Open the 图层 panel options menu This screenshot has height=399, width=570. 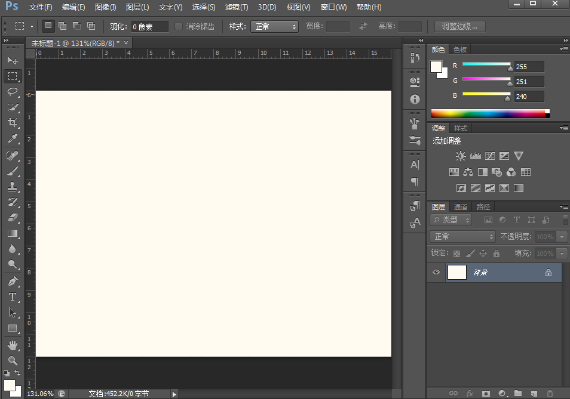tap(564, 207)
